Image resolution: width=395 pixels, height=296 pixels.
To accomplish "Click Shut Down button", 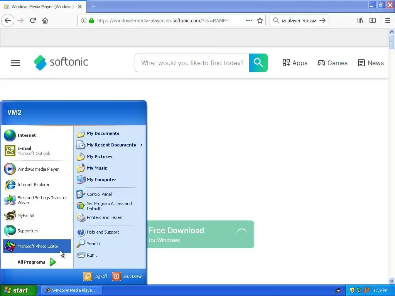I will tap(127, 276).
